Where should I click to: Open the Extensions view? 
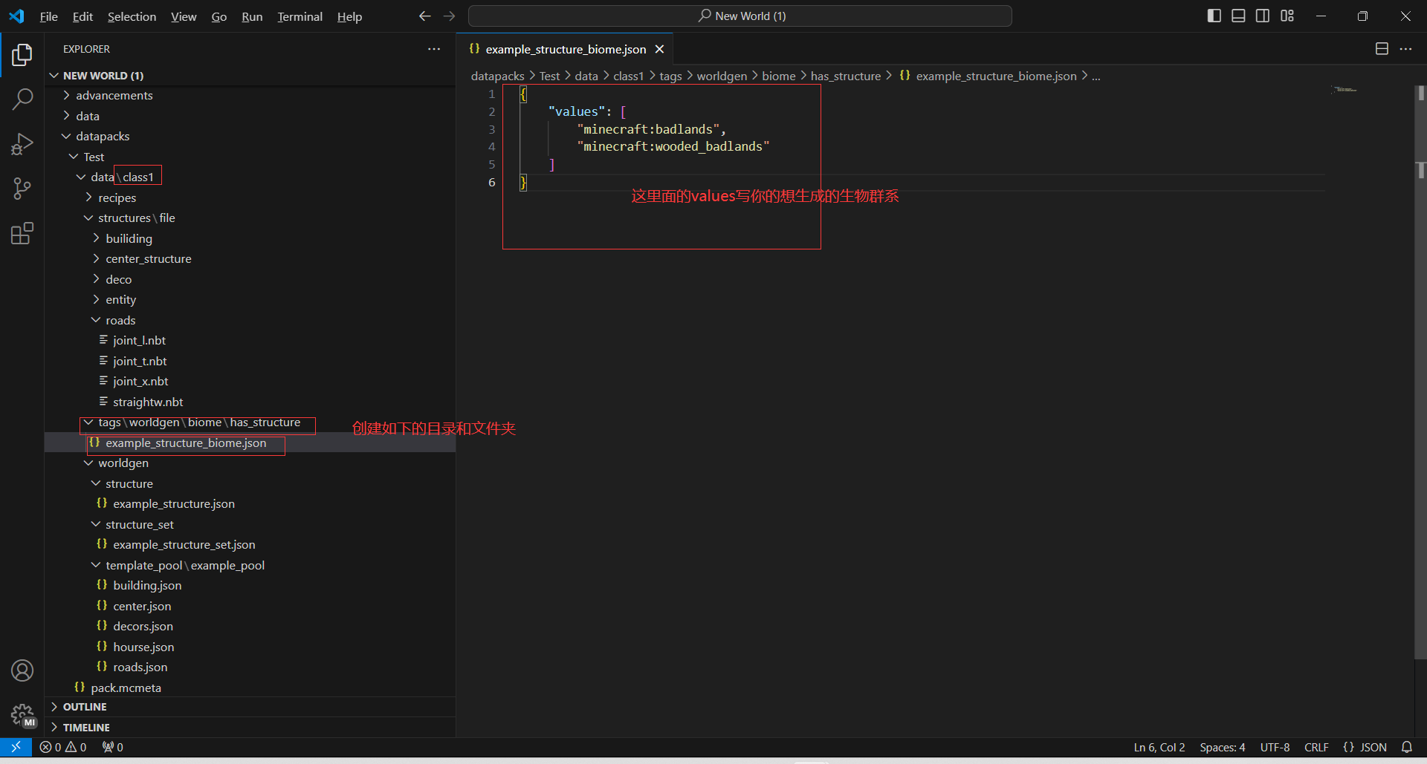click(22, 233)
